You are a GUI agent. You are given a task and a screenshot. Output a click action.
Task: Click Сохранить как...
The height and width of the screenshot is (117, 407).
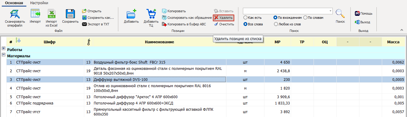(98, 18)
